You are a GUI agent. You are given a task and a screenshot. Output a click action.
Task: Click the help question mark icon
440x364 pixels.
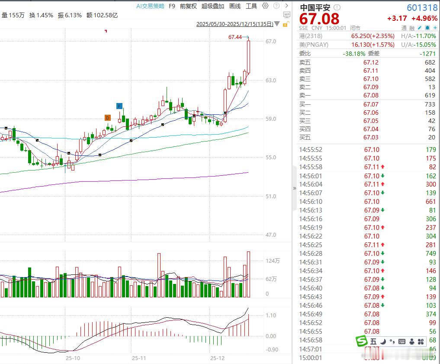click(276, 6)
